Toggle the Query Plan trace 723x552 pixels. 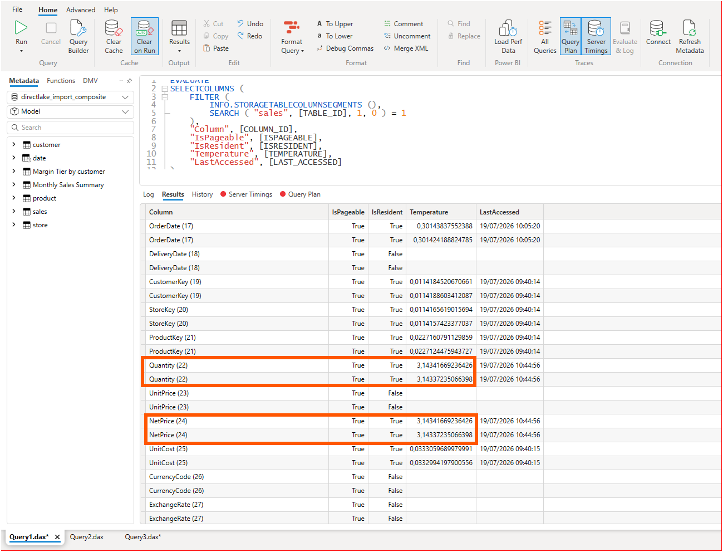570,36
